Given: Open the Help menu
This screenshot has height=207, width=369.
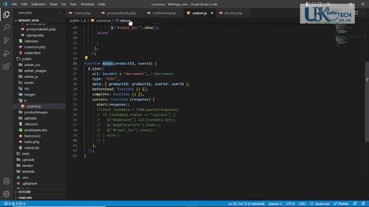Looking at the screenshot, I should pyautogui.click(x=101, y=4).
